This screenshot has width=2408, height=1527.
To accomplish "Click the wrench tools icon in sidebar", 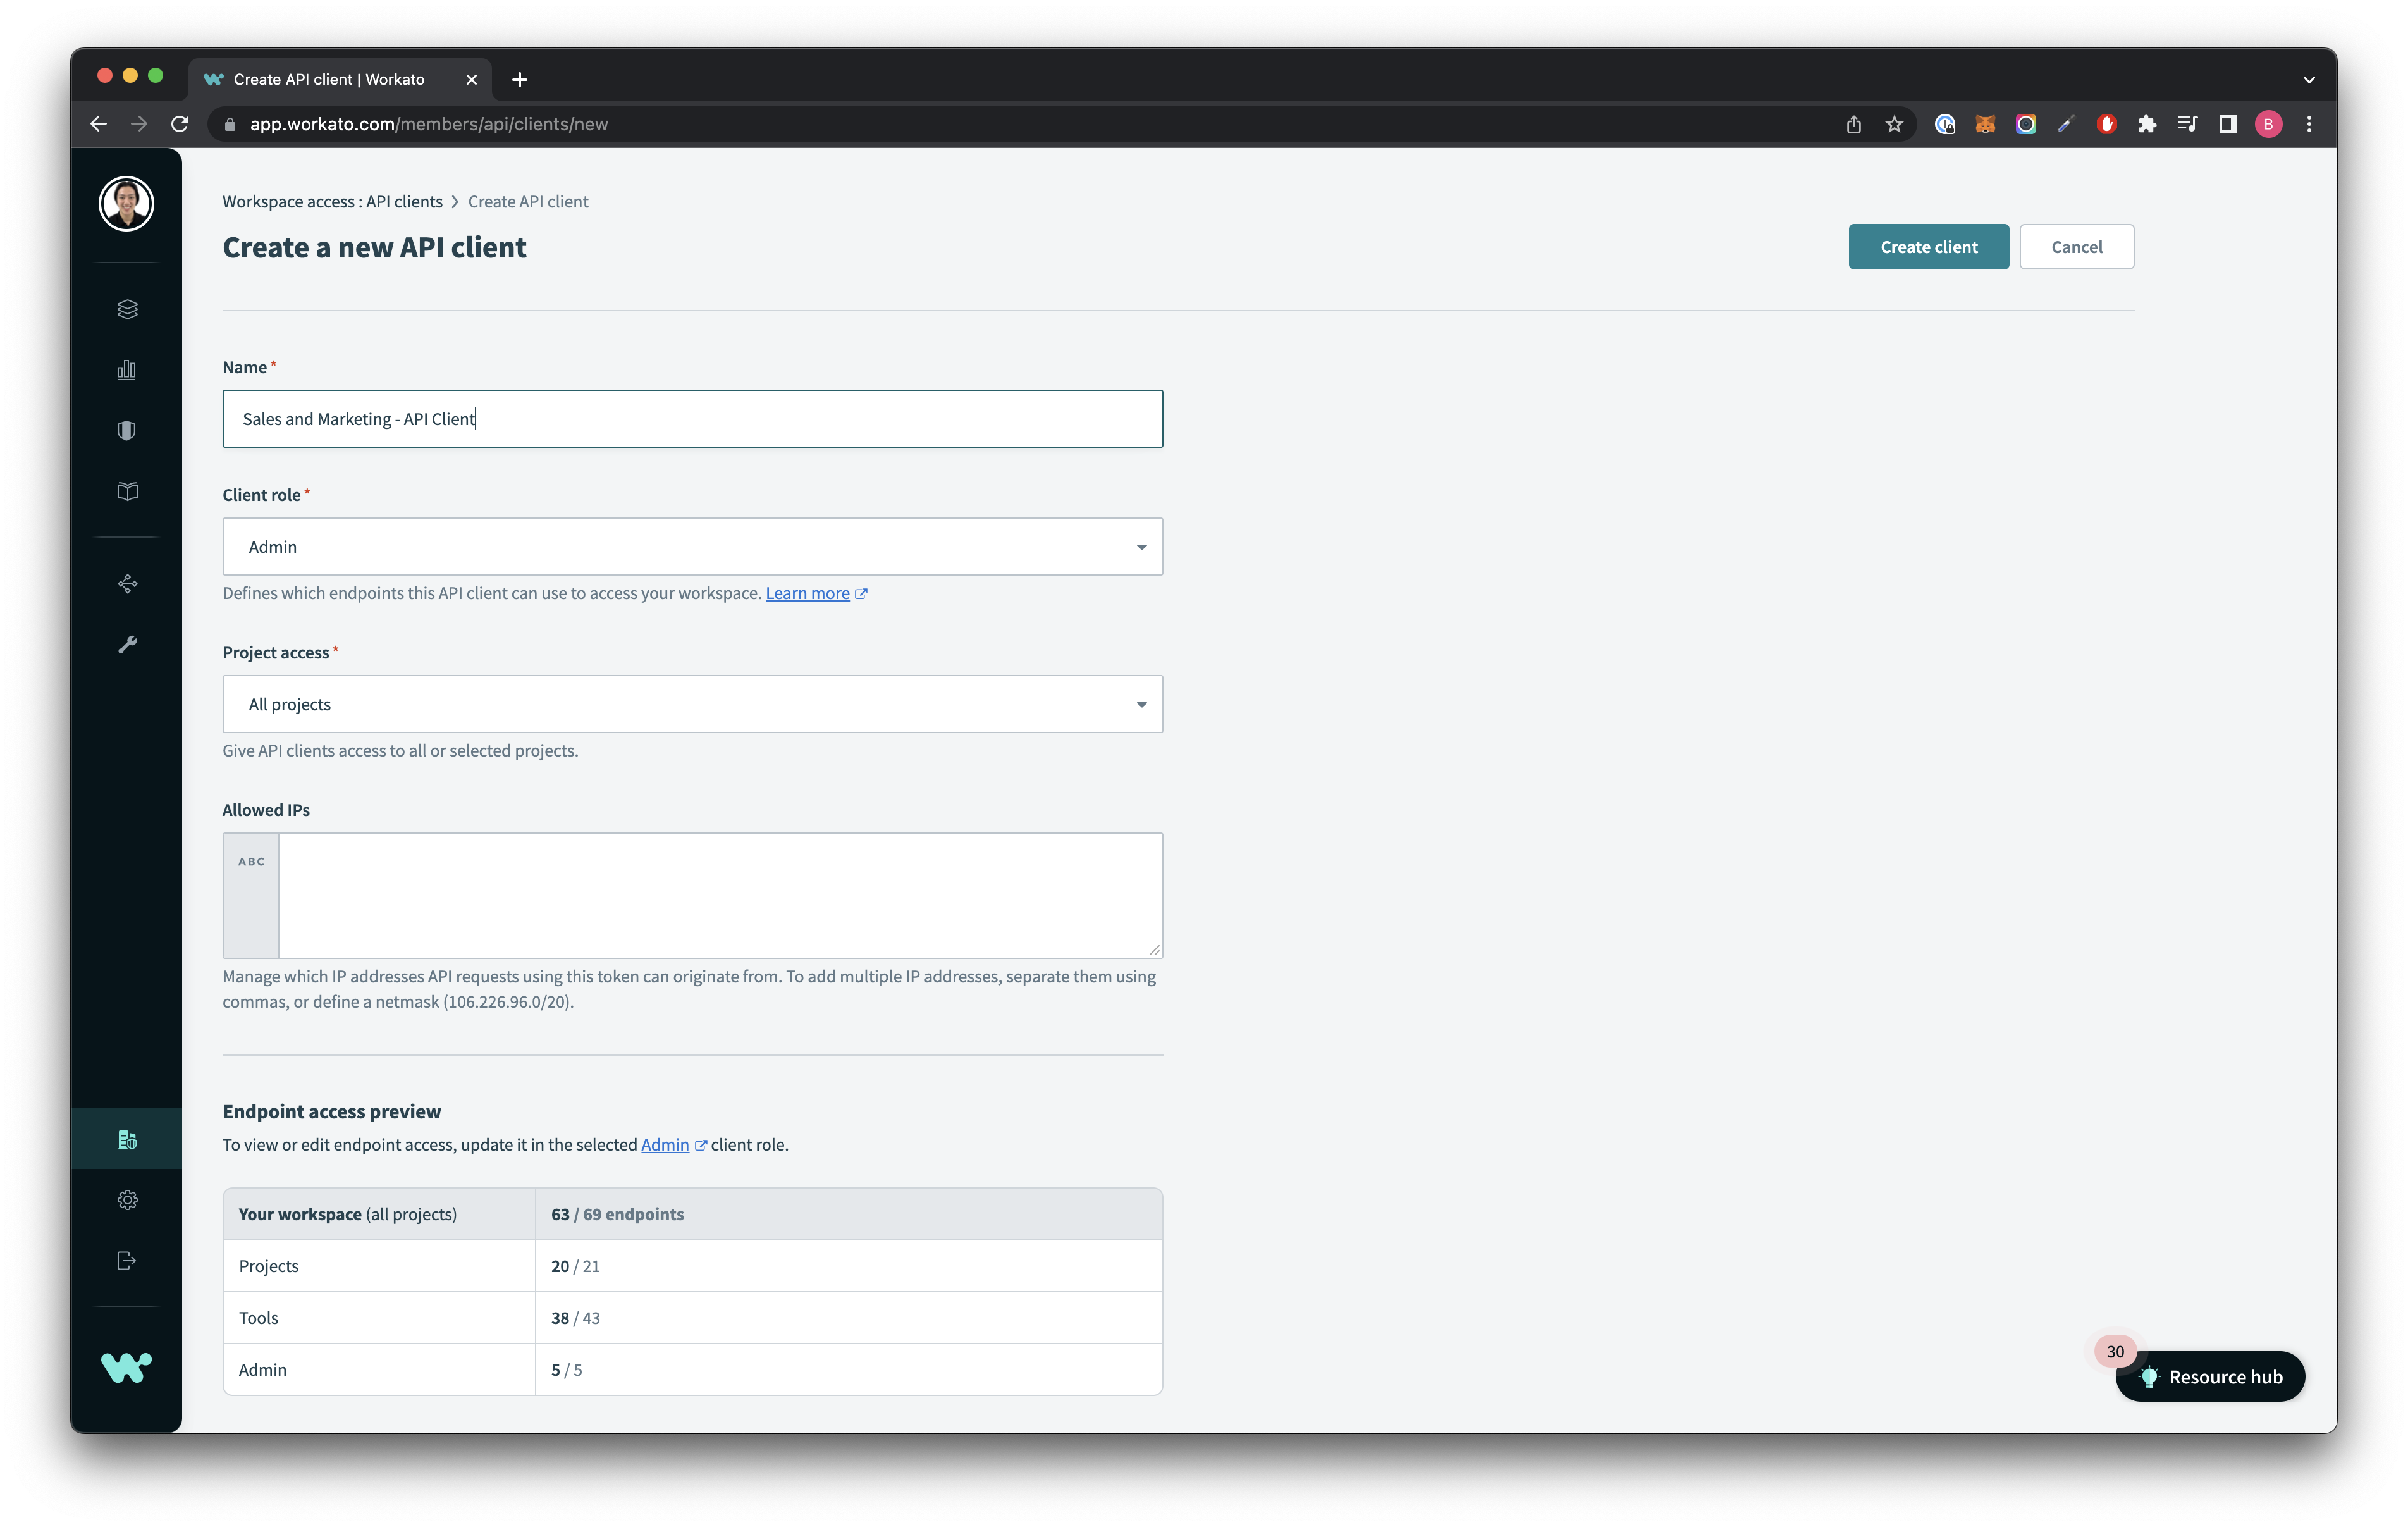I will coord(127,645).
